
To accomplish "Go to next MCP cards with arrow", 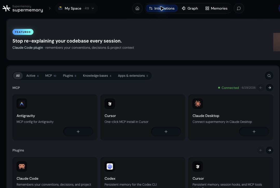I will point(269,88).
